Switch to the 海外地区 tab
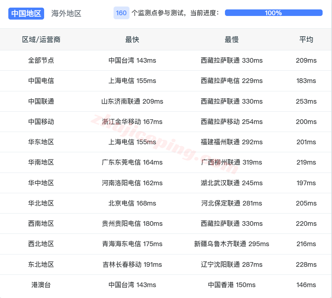The height and width of the screenshot is (298, 332). pos(66,13)
